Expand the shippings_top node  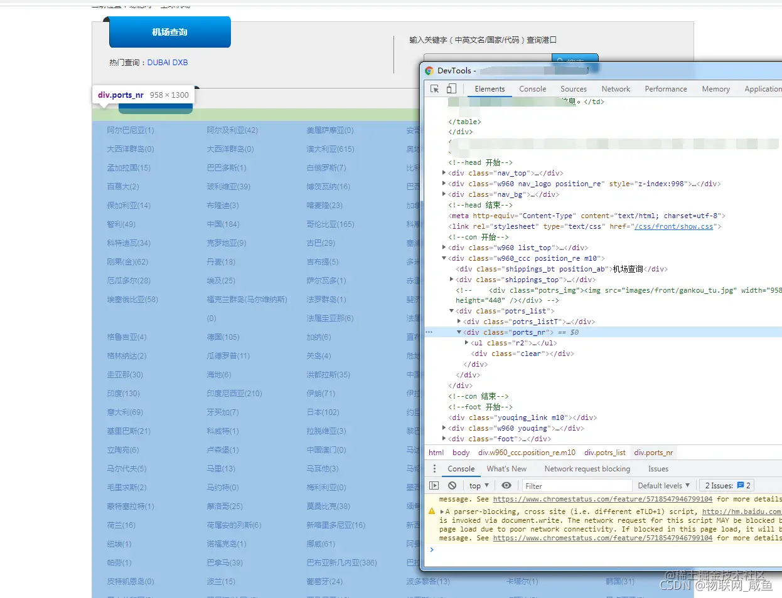(452, 280)
